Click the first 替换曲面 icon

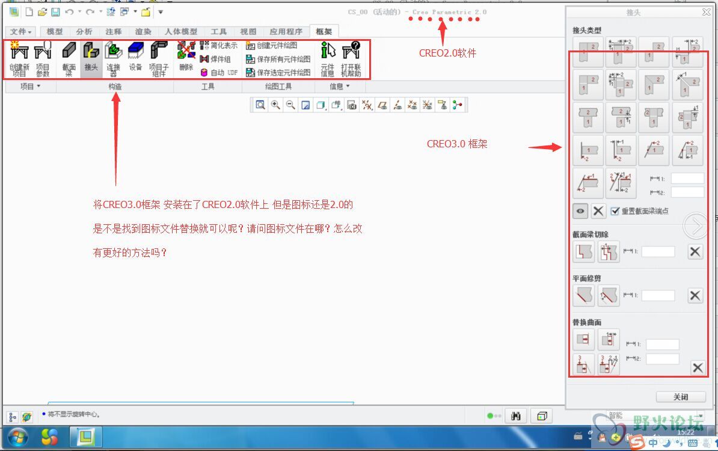point(584,339)
